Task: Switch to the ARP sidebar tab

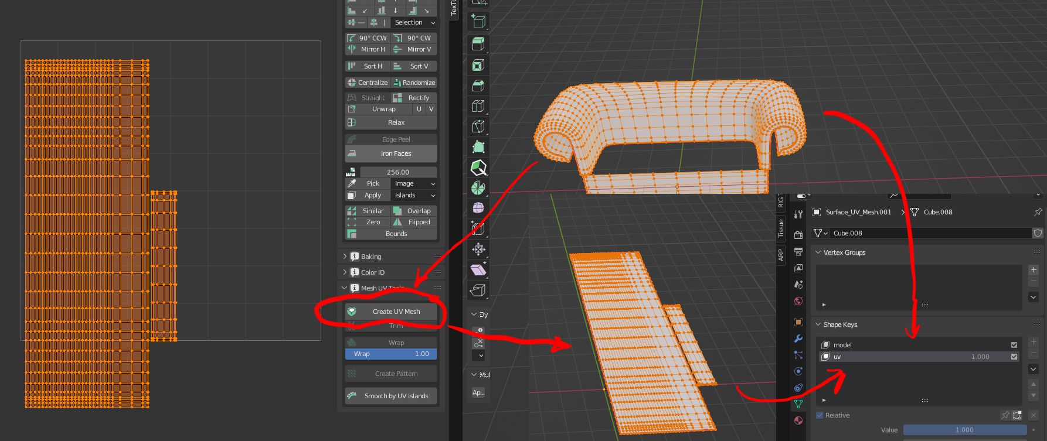Action: [x=781, y=255]
